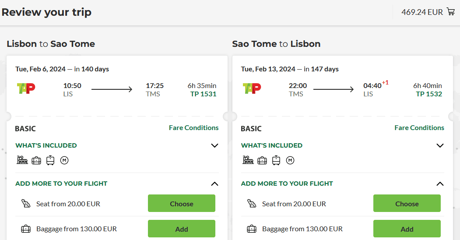Click the miles 'M' icon for return flight

pos(290,160)
